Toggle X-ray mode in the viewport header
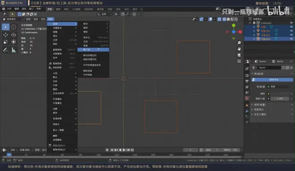This screenshot has width=295, height=171. tap(219, 19)
